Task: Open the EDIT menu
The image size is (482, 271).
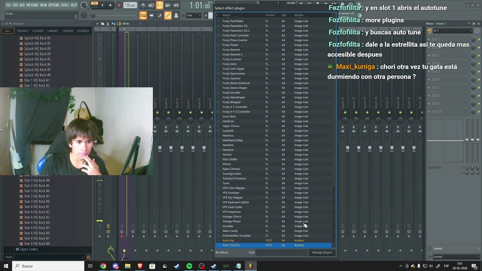Action: (x=15, y=5)
